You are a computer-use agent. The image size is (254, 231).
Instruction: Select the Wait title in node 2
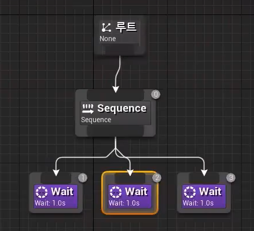(x=136, y=192)
